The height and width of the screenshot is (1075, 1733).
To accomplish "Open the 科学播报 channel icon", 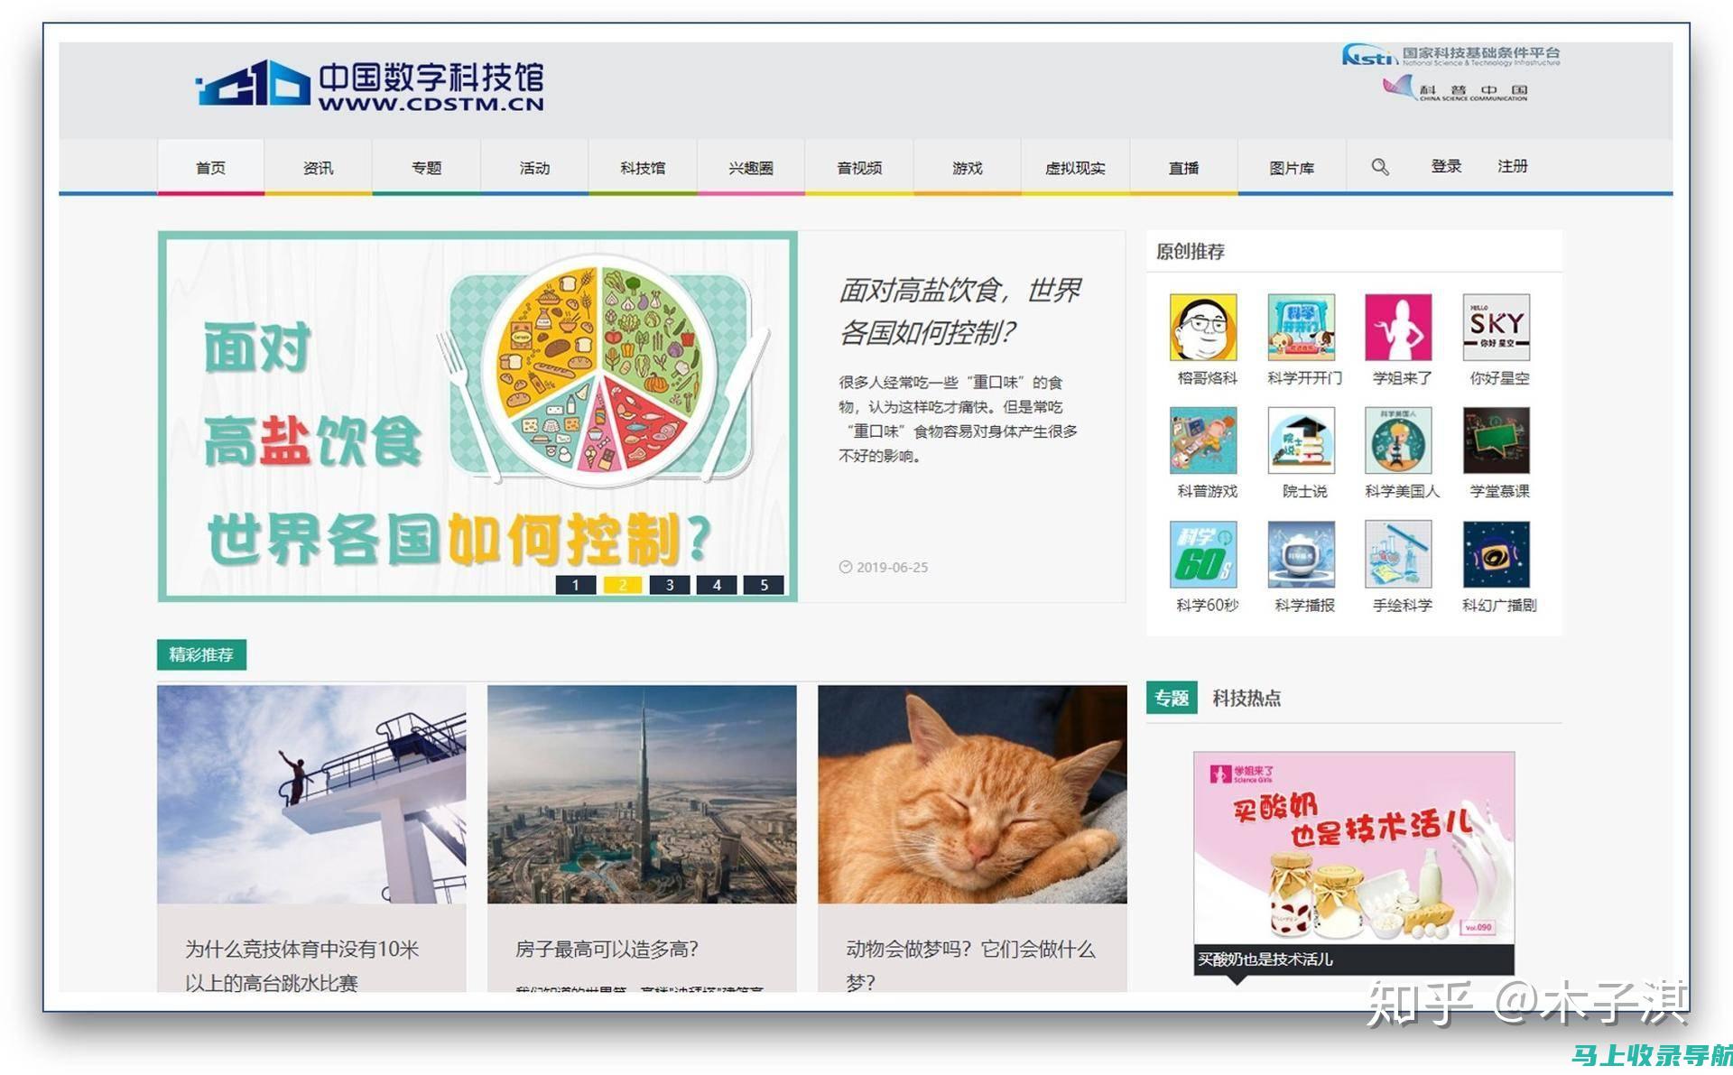I will point(1301,554).
